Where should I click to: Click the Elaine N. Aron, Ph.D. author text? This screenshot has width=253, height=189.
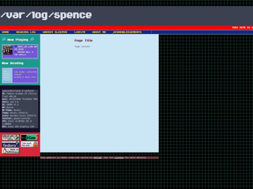coord(25,77)
